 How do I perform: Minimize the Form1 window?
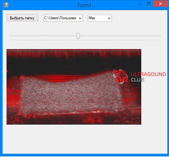coord(140,5)
